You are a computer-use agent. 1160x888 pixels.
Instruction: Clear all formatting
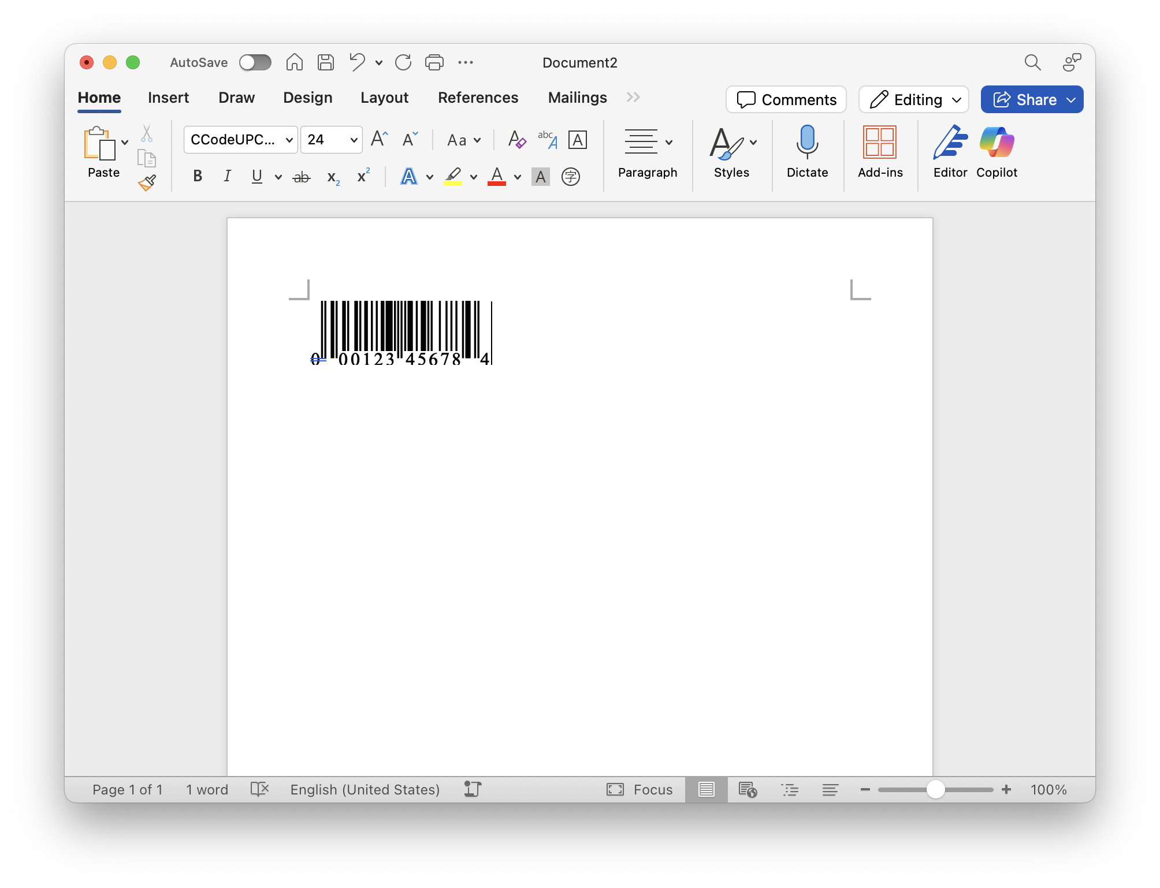517,139
